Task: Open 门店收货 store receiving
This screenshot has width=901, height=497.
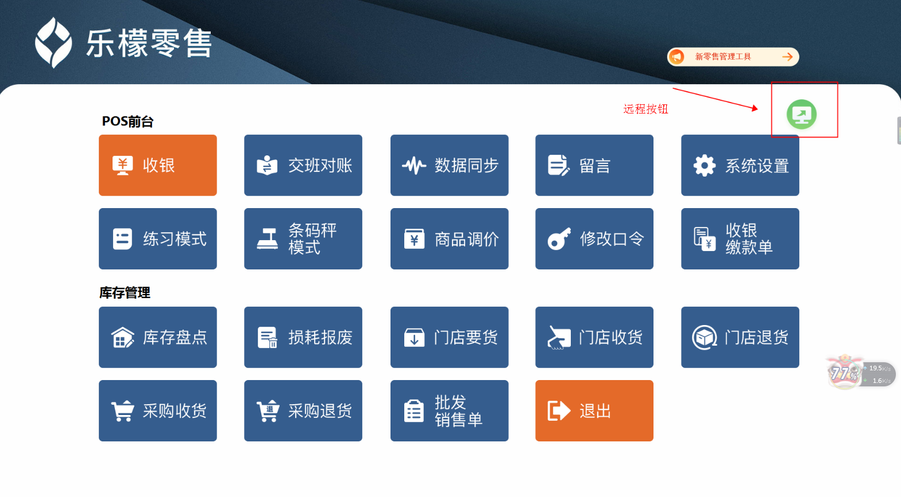Action: [594, 337]
